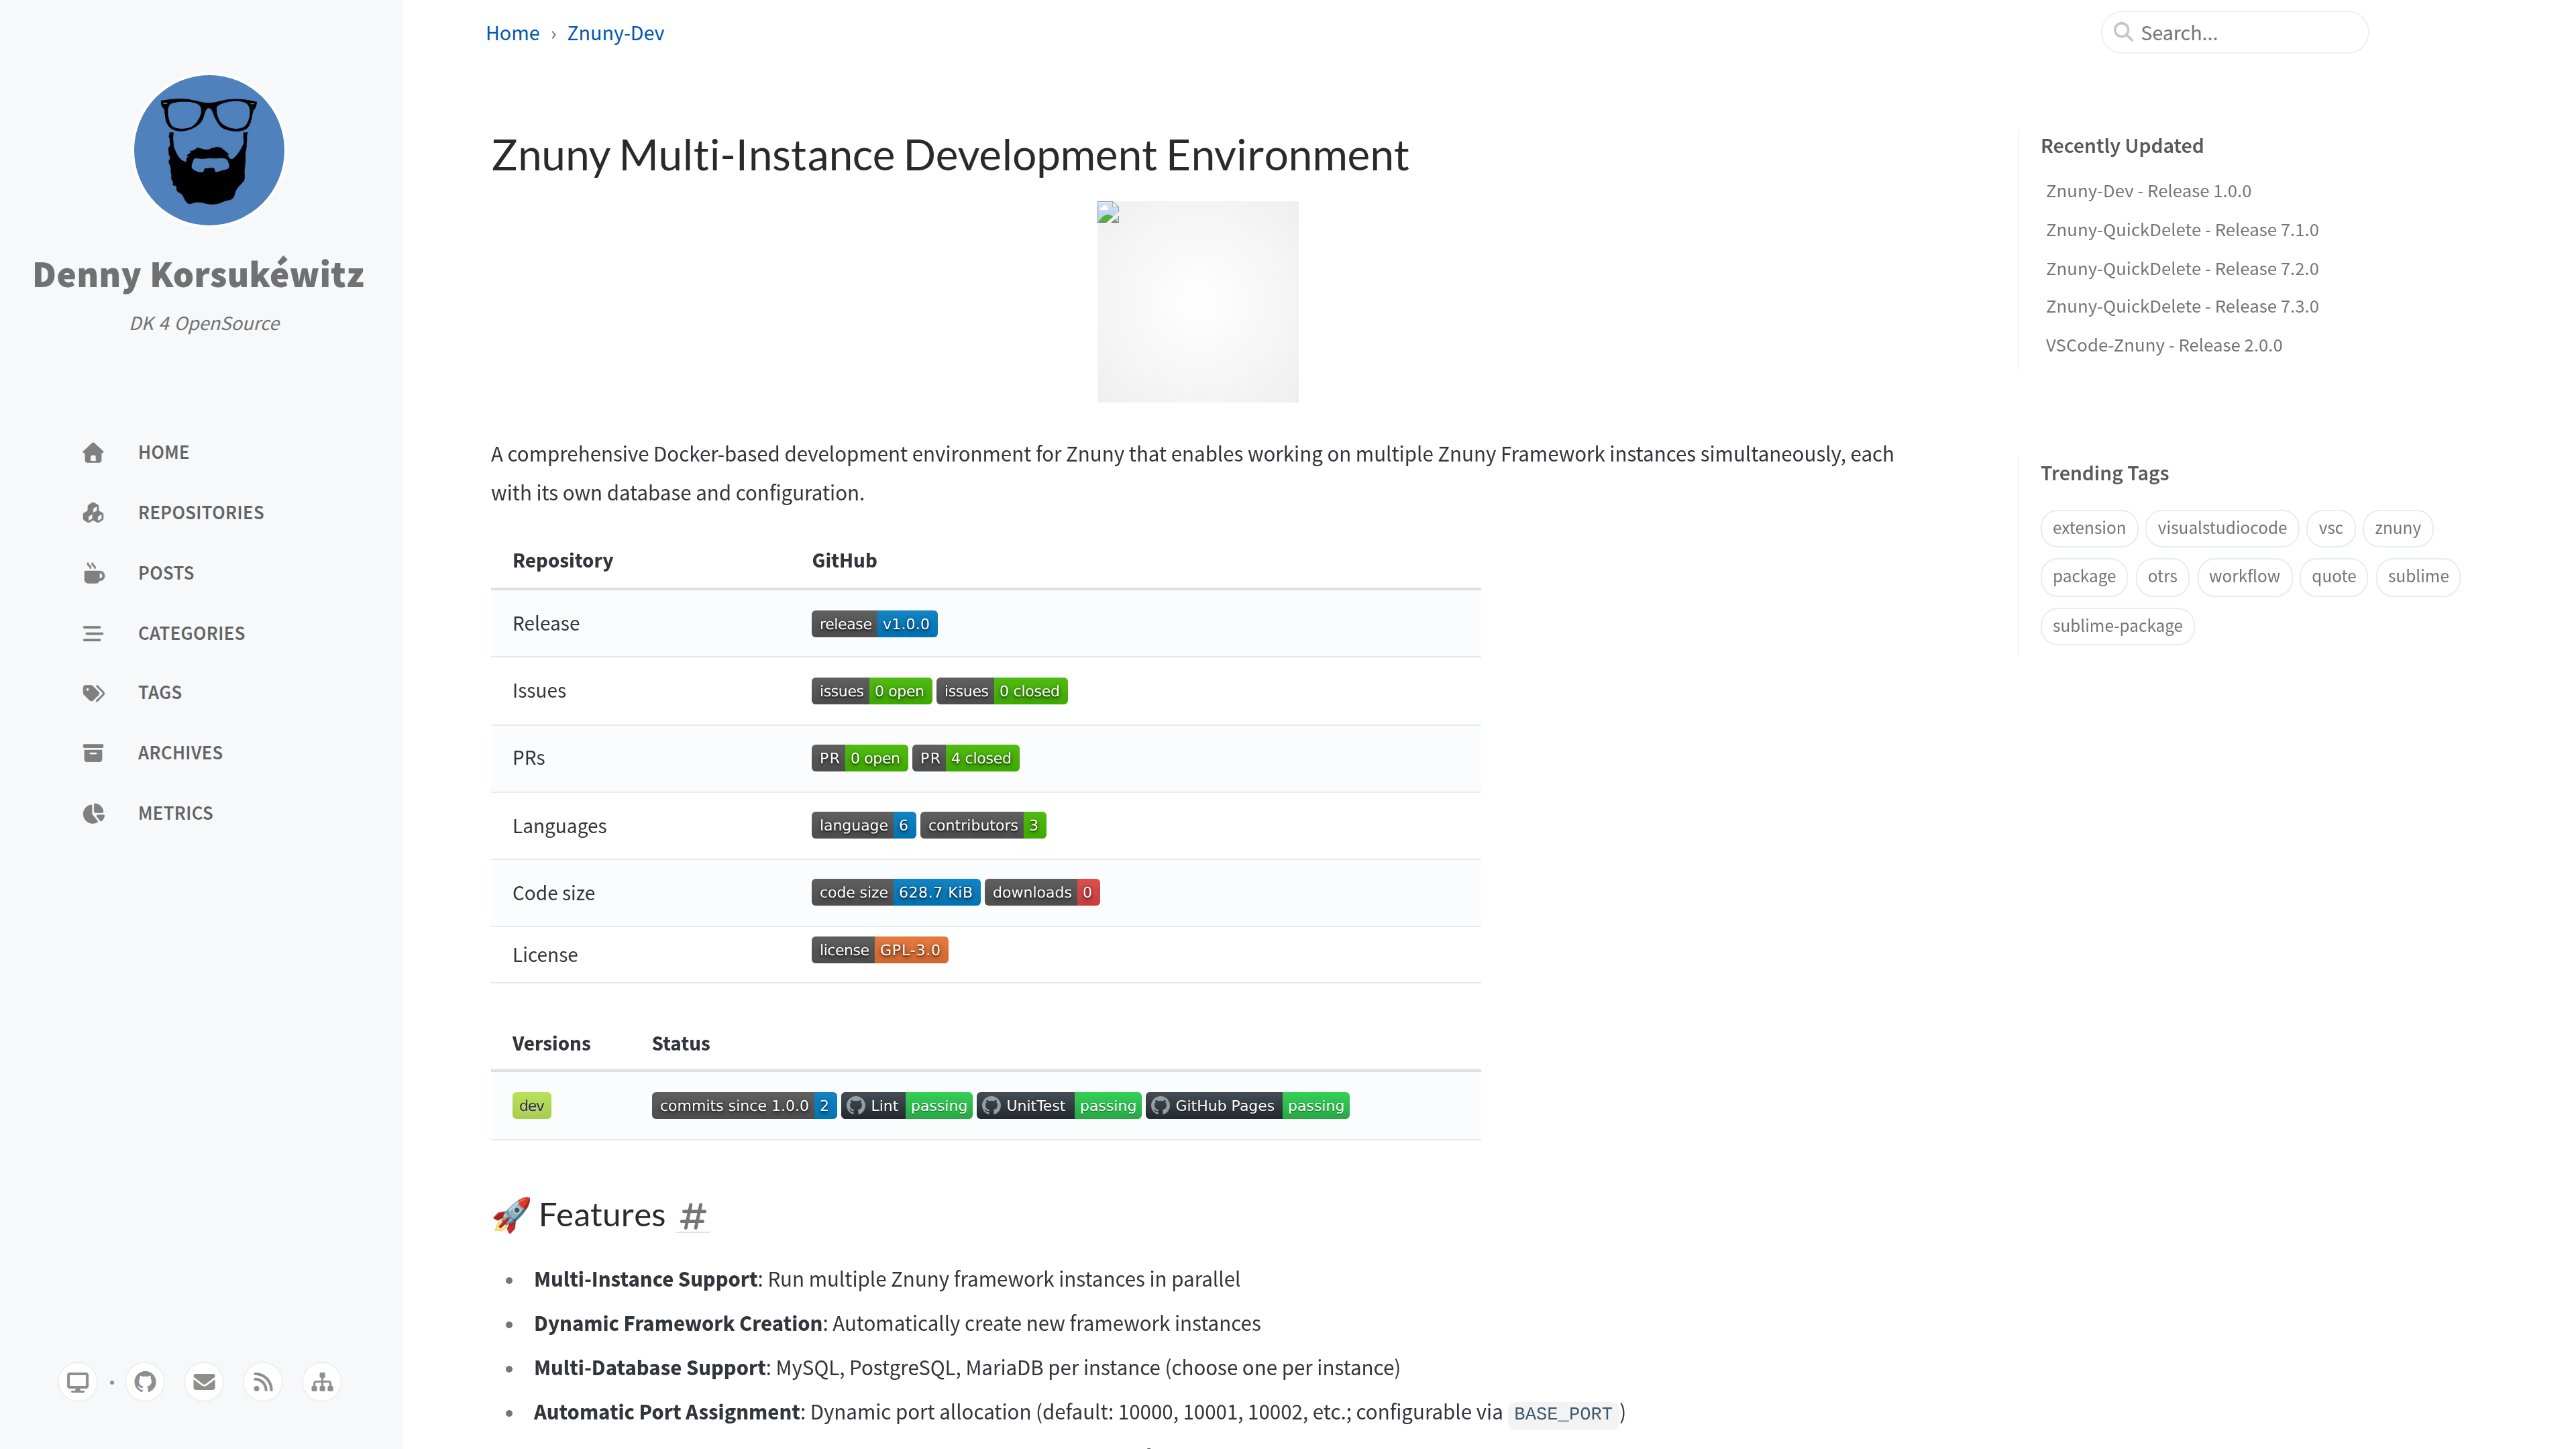
Task: Open Znuny-QuickDelete - Release 7.3.0 post
Action: [x=2182, y=306]
